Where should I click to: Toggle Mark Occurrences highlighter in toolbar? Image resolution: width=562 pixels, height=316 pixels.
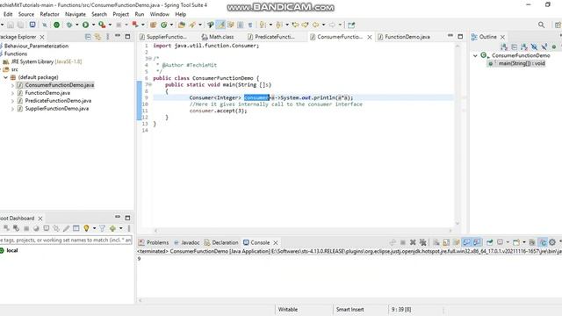(x=220, y=25)
